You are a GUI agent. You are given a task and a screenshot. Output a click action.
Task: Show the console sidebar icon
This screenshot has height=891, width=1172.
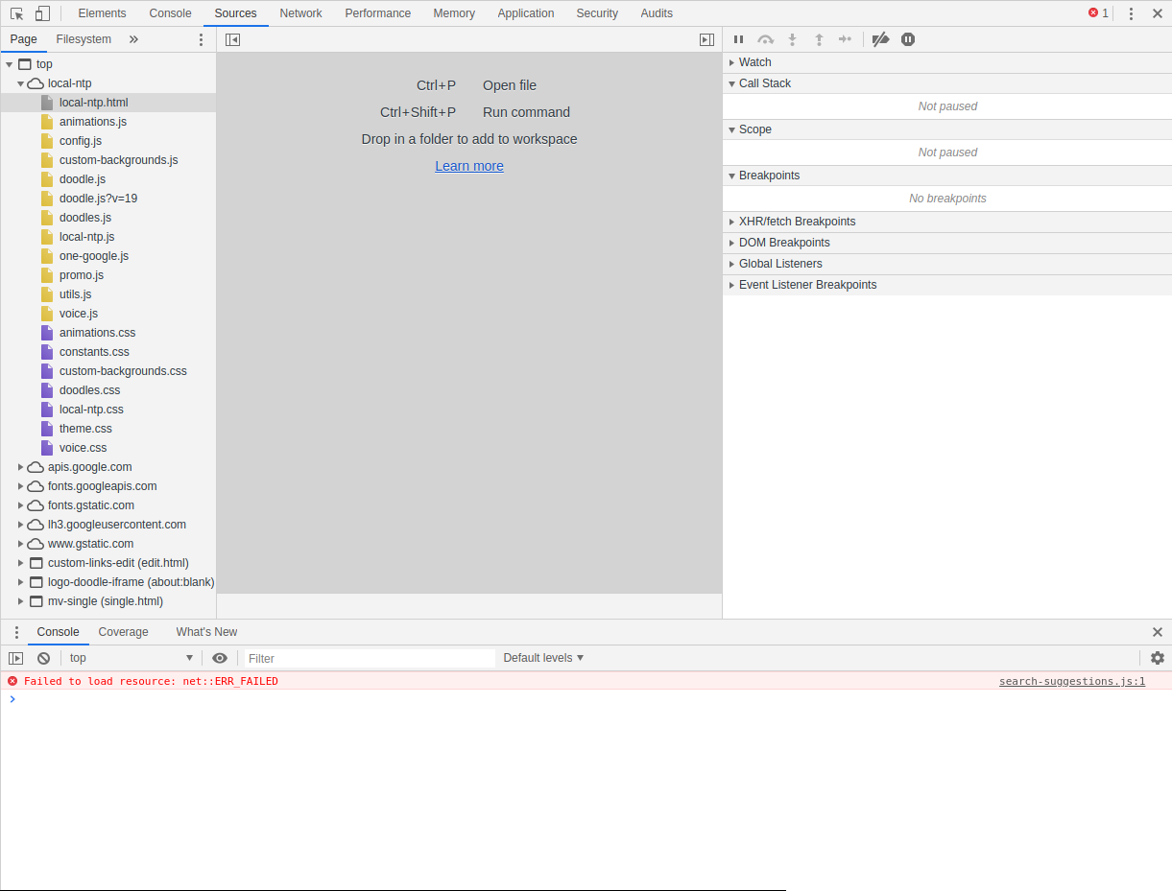15,658
